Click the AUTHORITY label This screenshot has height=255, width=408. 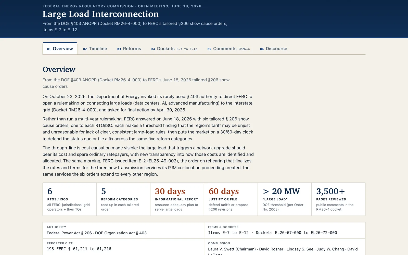click(56, 227)
